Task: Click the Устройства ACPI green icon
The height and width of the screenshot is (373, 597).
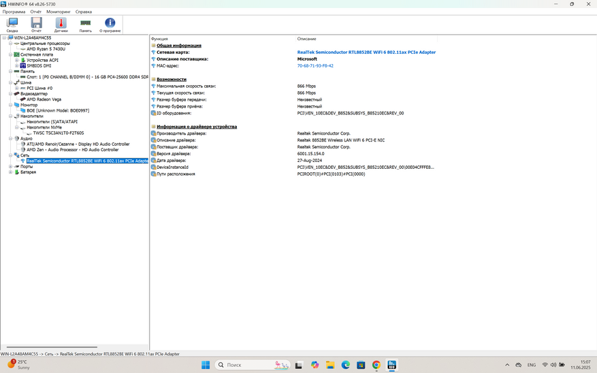Action: pyautogui.click(x=23, y=60)
